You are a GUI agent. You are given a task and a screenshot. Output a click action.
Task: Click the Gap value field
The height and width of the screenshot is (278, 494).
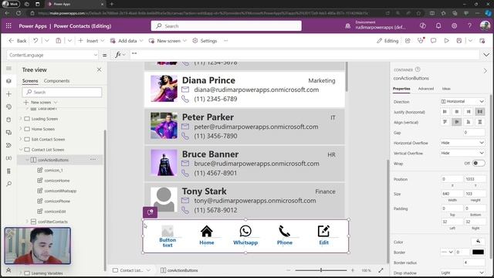(474, 132)
